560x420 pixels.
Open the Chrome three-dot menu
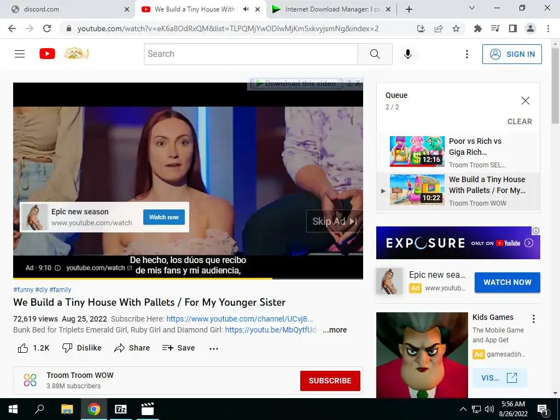click(548, 28)
